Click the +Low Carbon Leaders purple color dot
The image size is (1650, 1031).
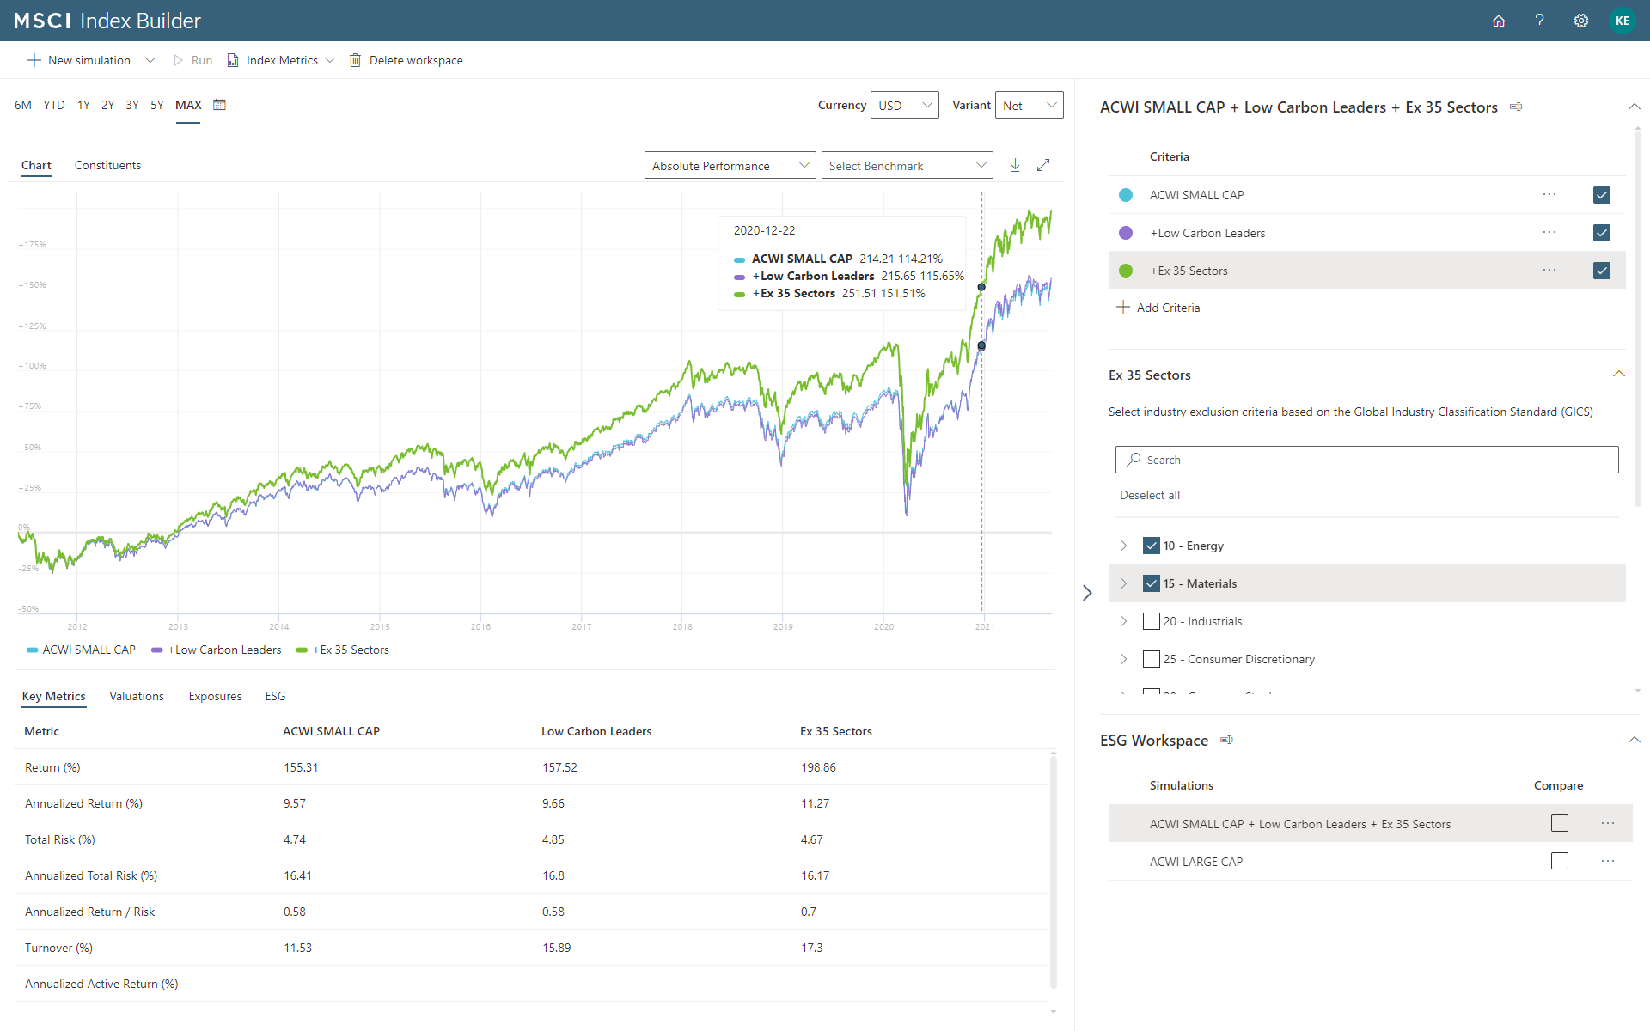coord(1126,233)
